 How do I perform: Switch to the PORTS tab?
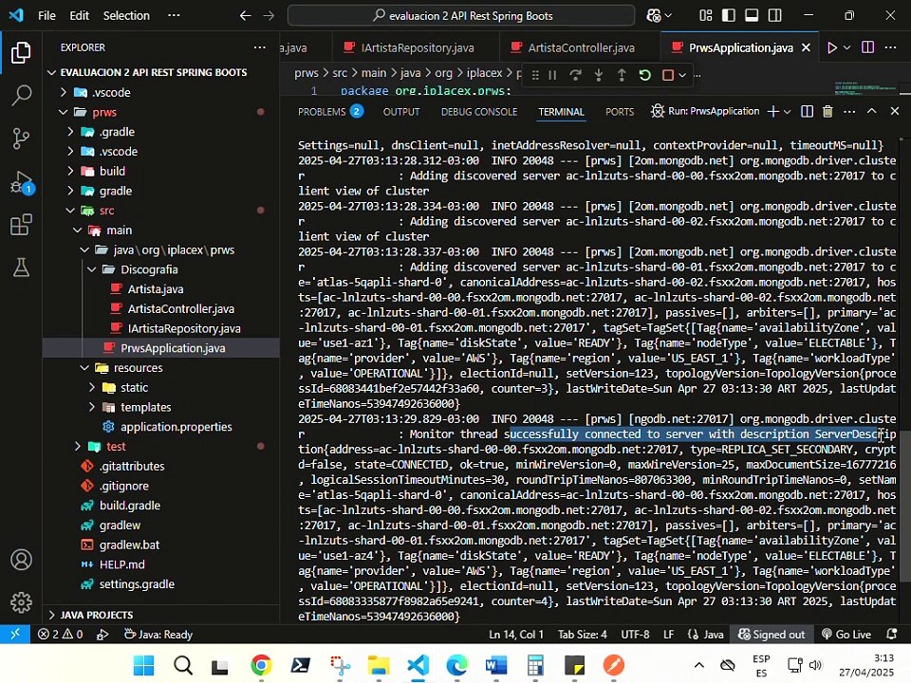[620, 112]
